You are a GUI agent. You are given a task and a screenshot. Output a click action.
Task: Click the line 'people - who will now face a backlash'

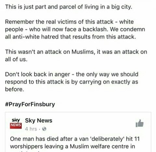[75, 29]
